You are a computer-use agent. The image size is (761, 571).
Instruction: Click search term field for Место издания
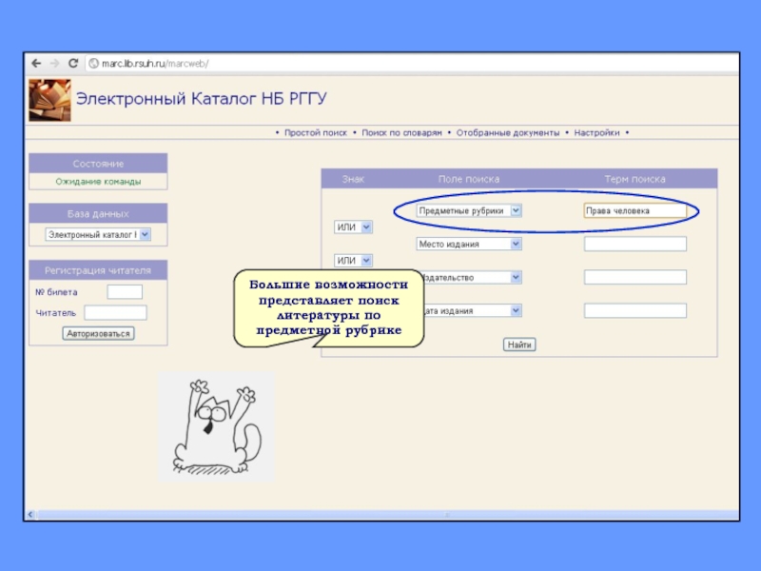[x=635, y=244]
